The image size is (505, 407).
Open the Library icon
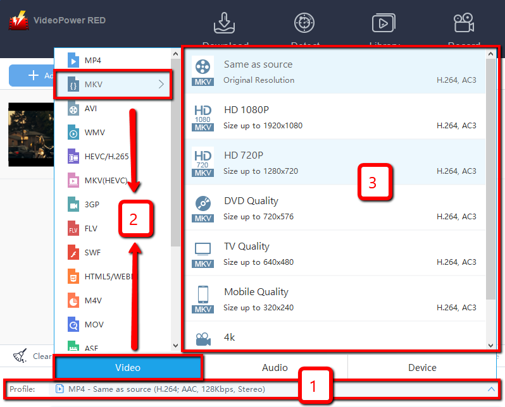[383, 23]
